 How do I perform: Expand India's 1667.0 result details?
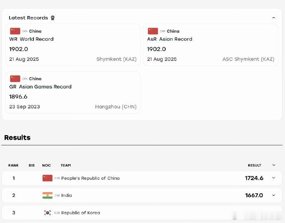point(273,195)
